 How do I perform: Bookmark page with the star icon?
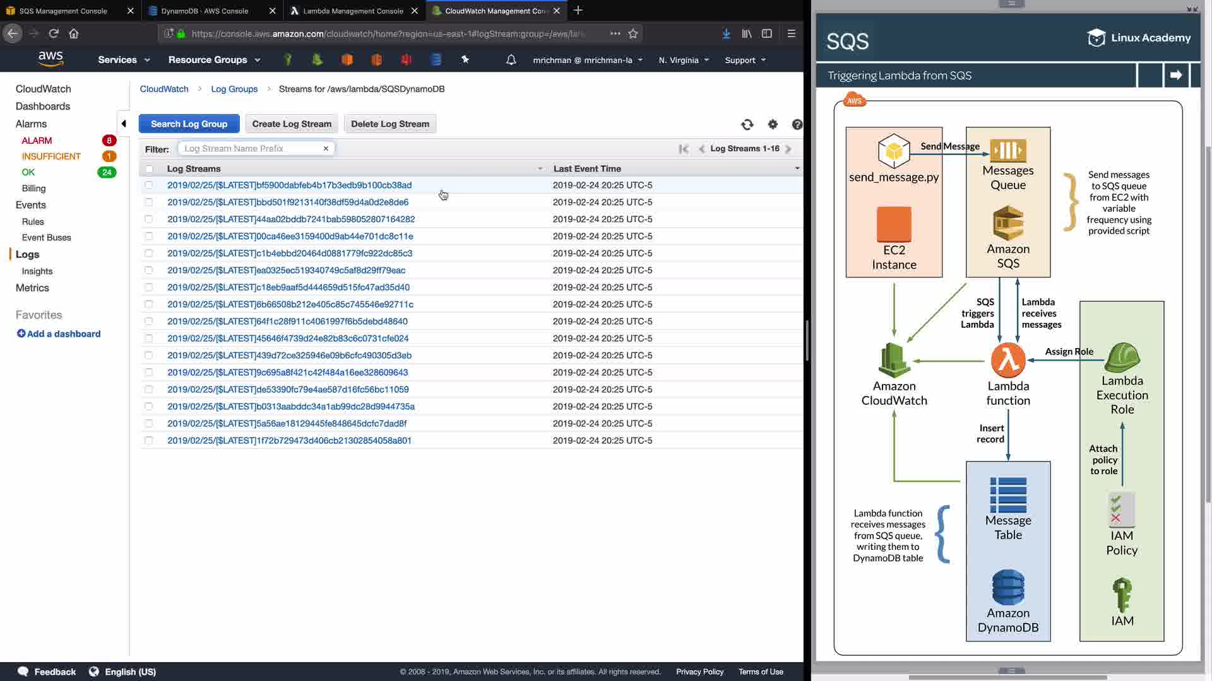click(633, 33)
